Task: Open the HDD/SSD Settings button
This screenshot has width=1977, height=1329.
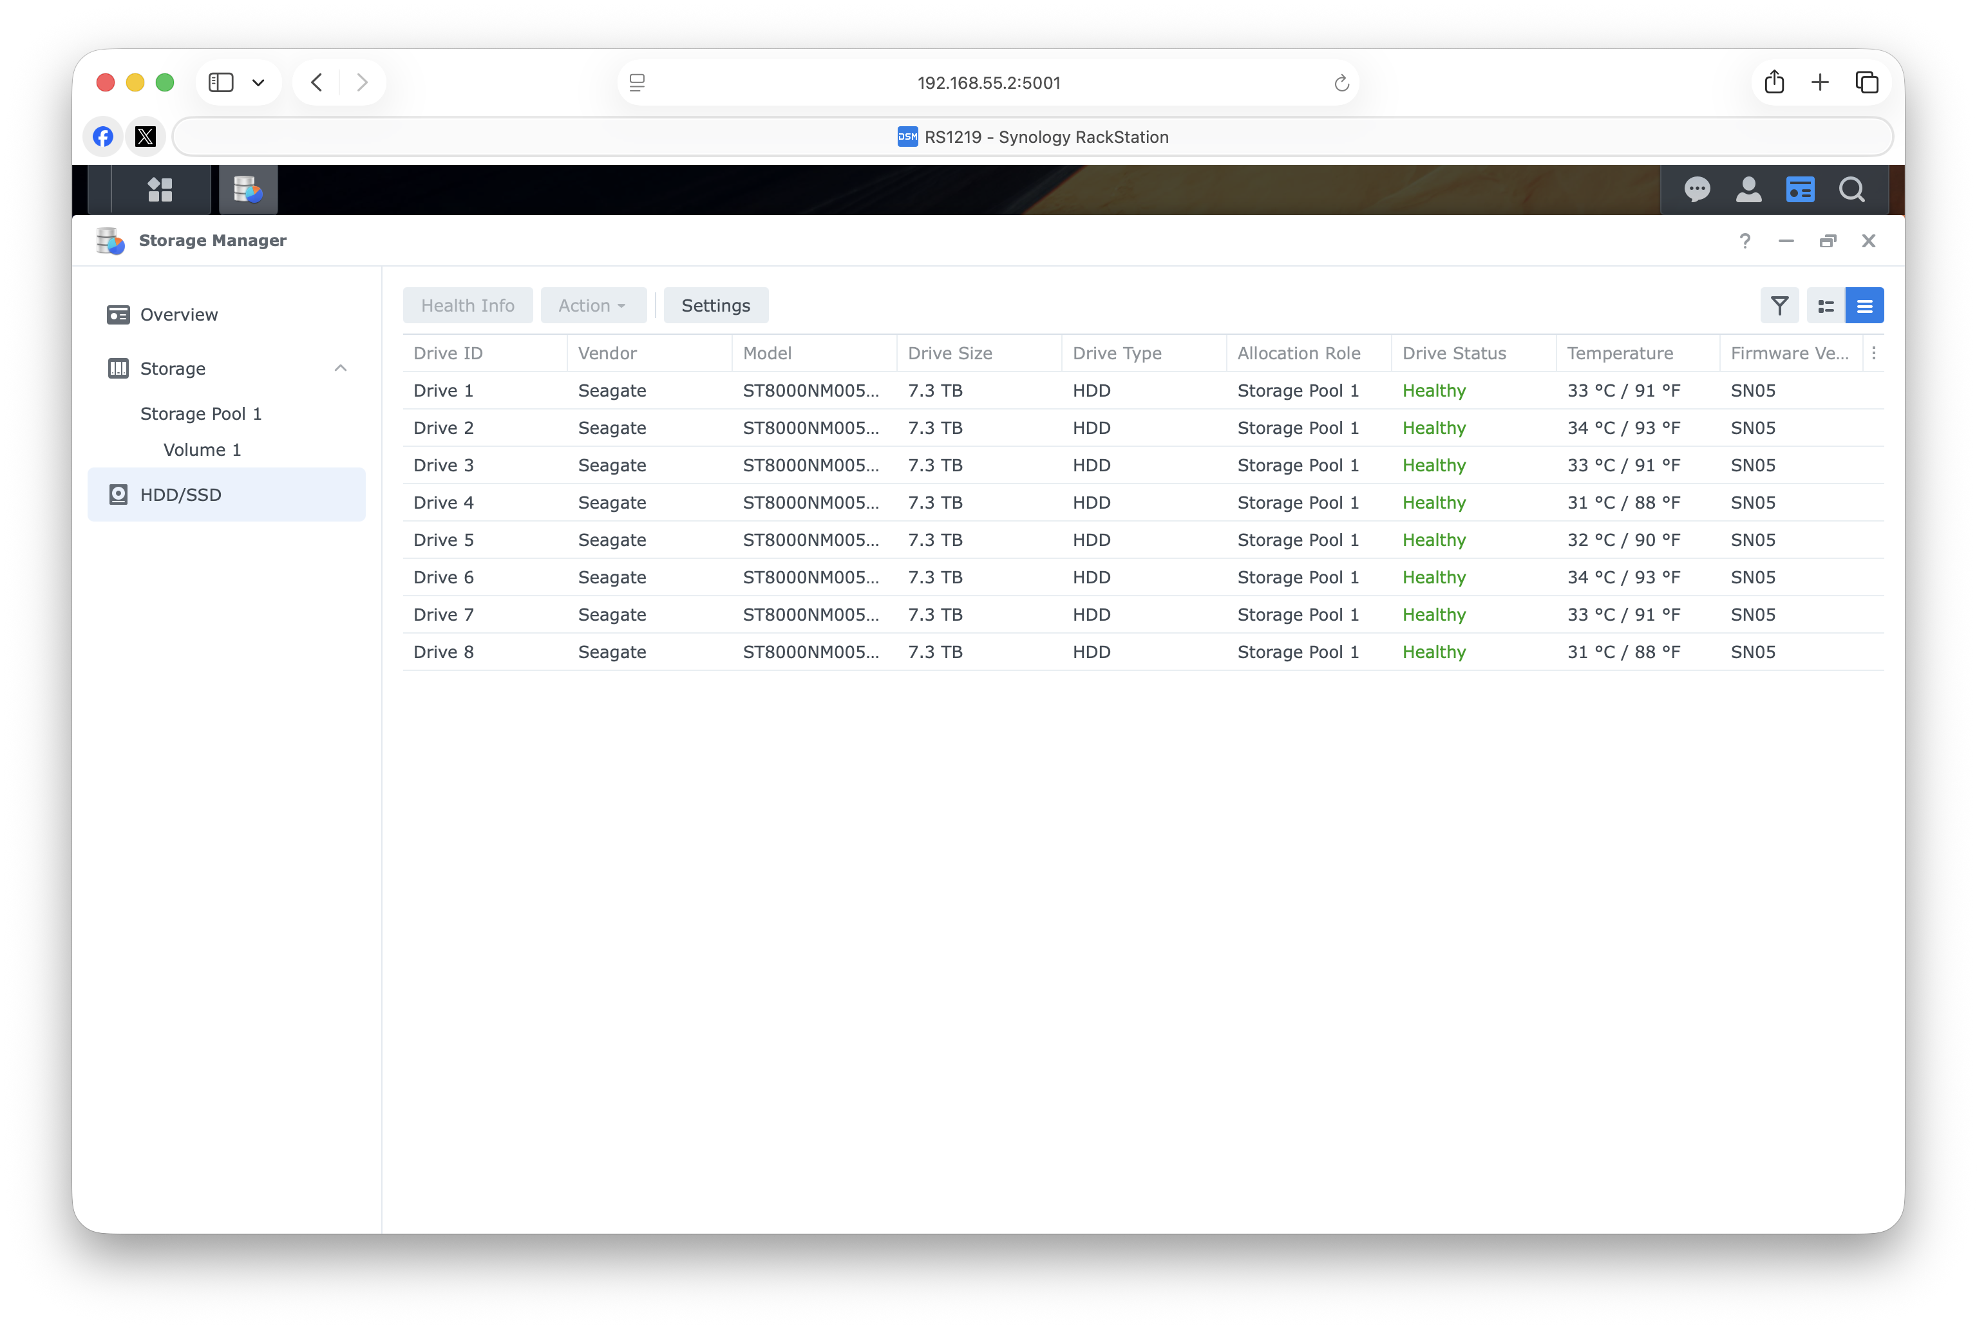Action: point(715,306)
